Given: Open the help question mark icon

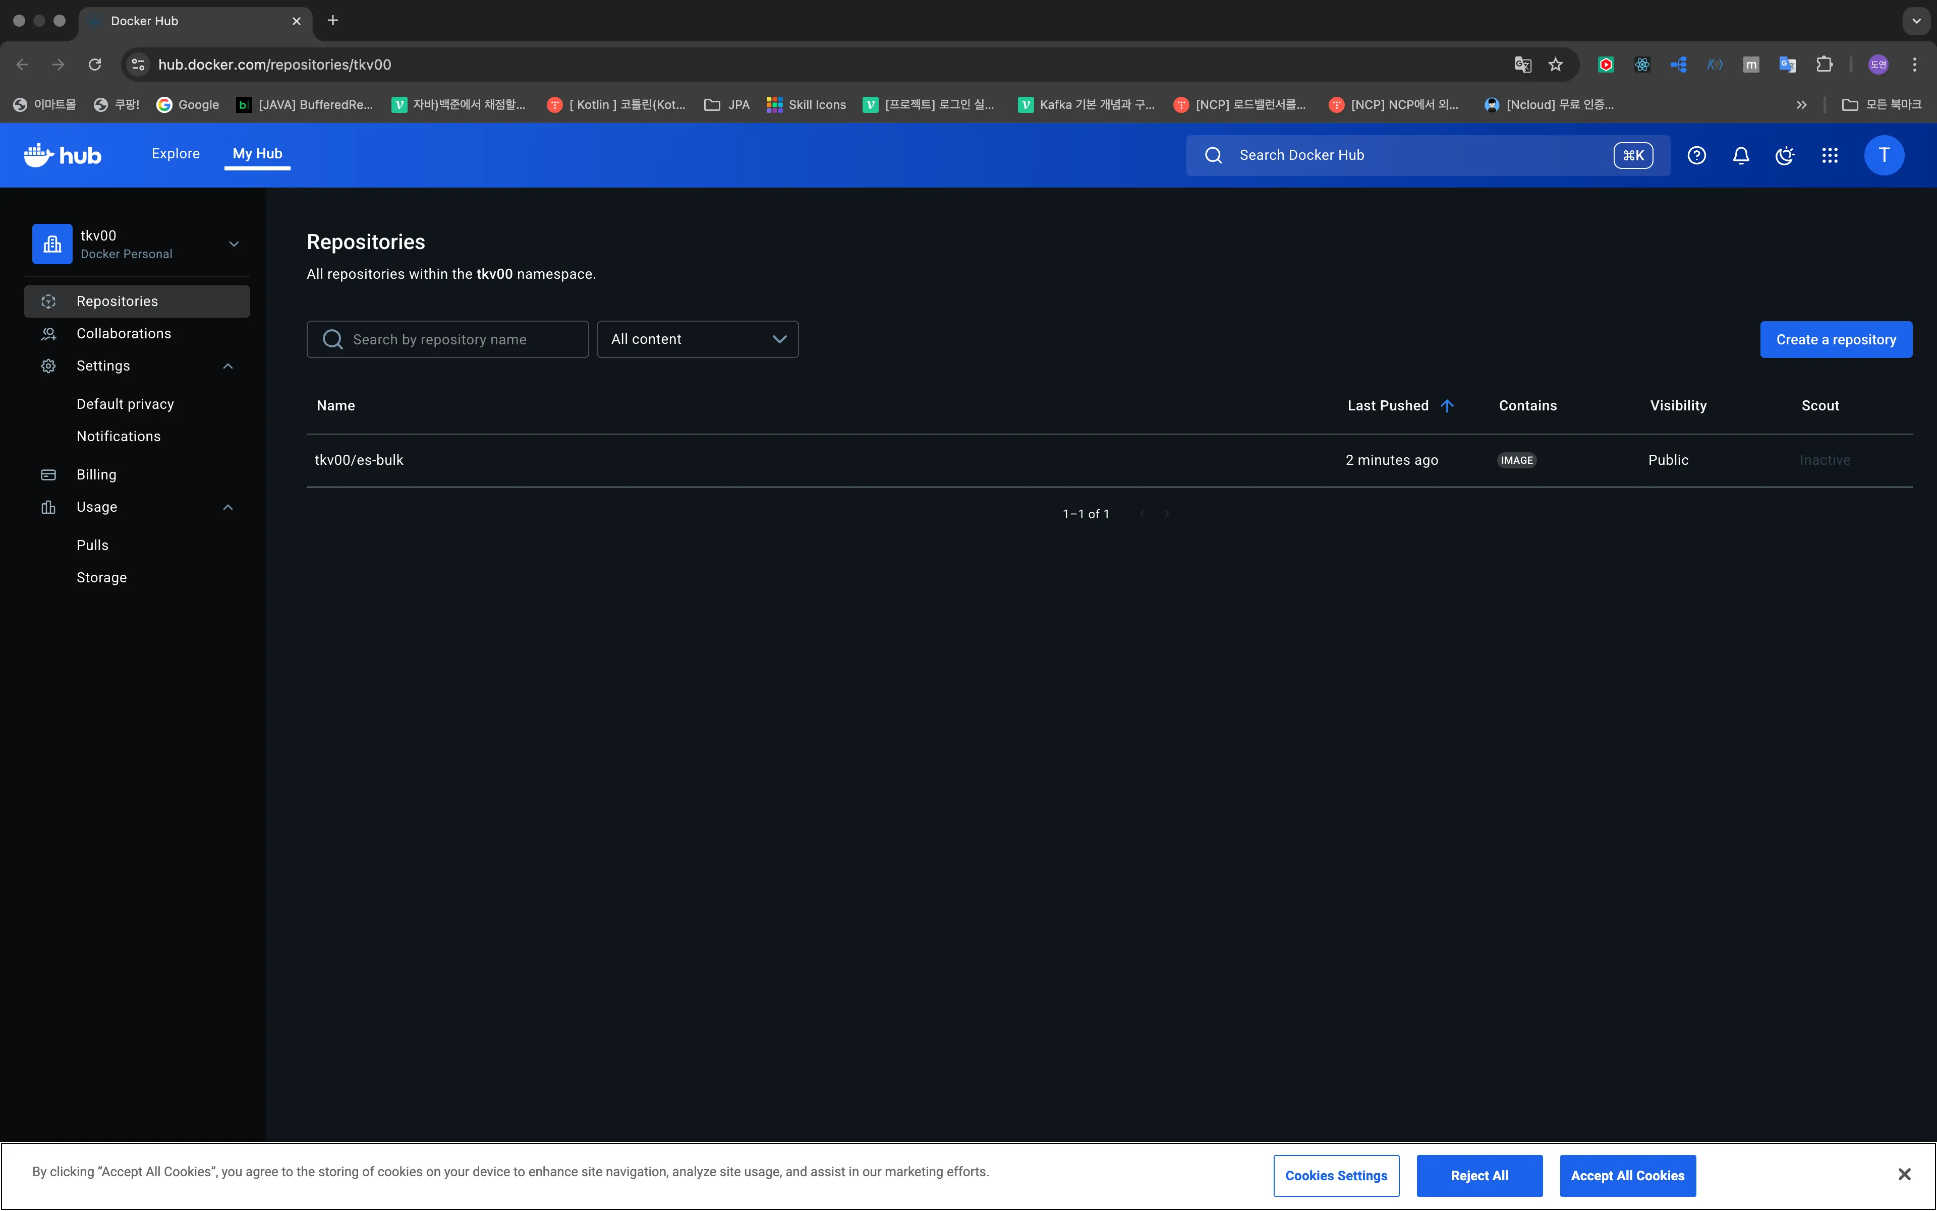Looking at the screenshot, I should point(1696,155).
